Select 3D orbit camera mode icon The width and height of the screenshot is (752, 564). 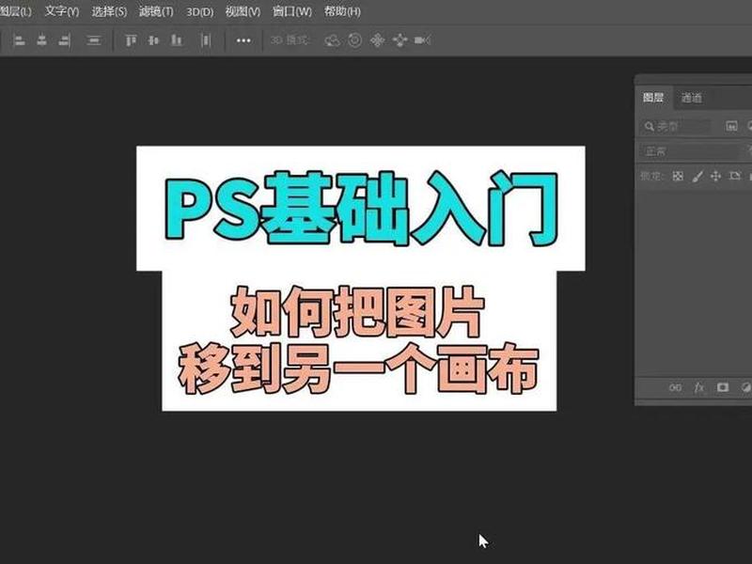(x=333, y=40)
